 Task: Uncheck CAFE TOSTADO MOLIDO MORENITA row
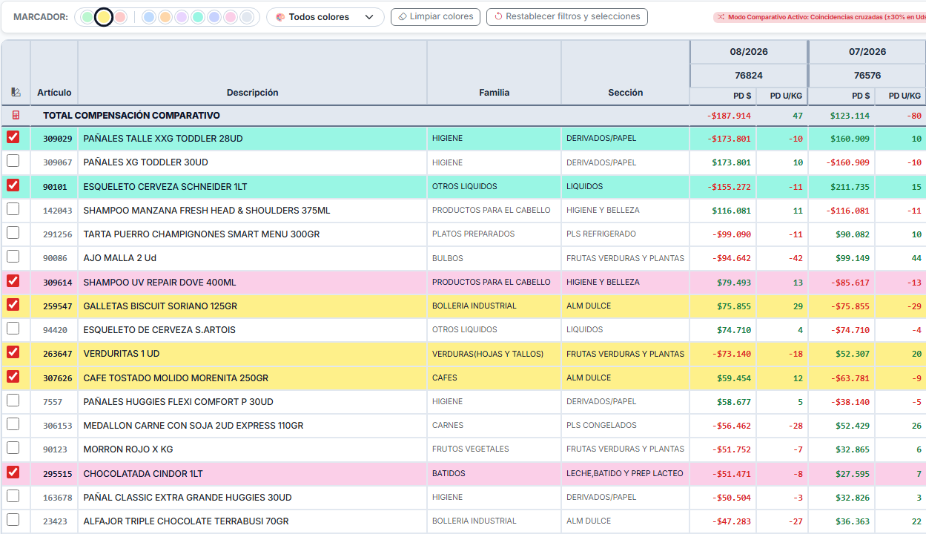coord(13,377)
